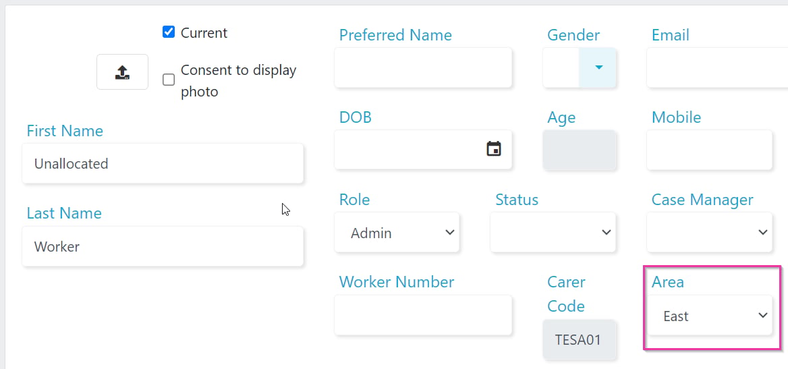
Task: Expand the Case Manager dropdown
Action: [709, 232]
